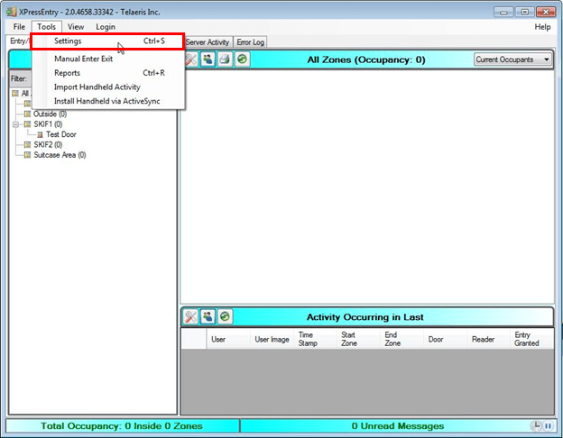Click blank row-header corner cell of activity grid

pos(193,339)
